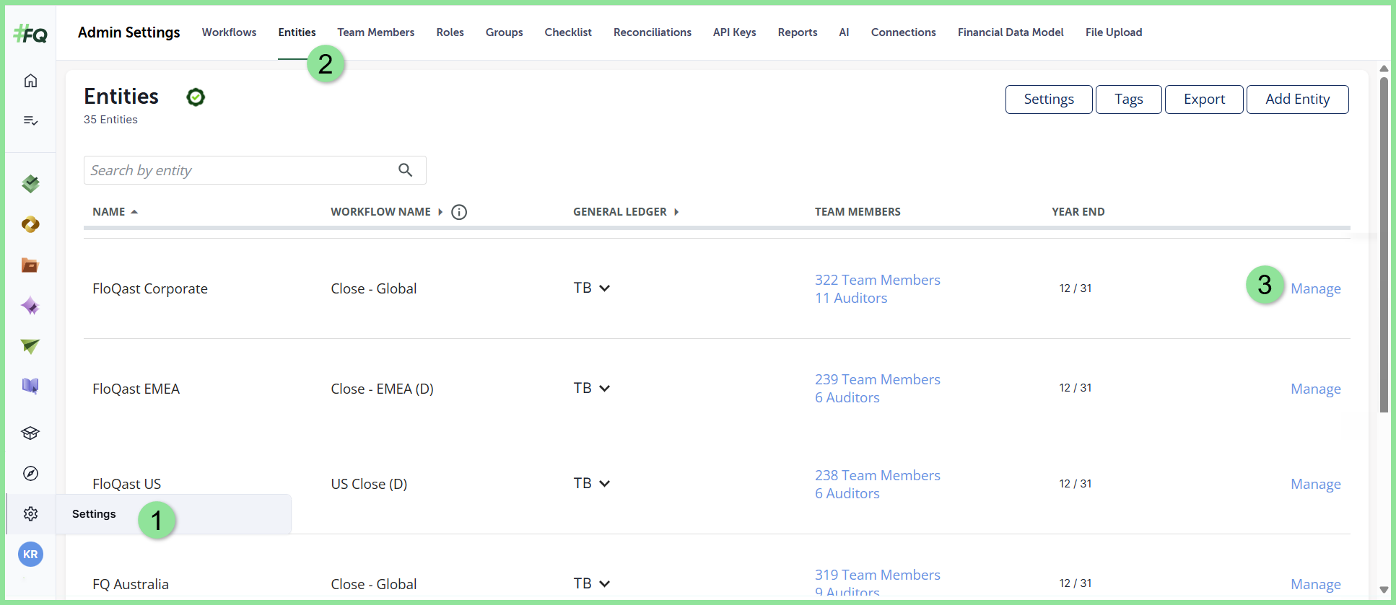Click the vertical scrollbar thumb
1396x605 pixels.
pos(1384,245)
